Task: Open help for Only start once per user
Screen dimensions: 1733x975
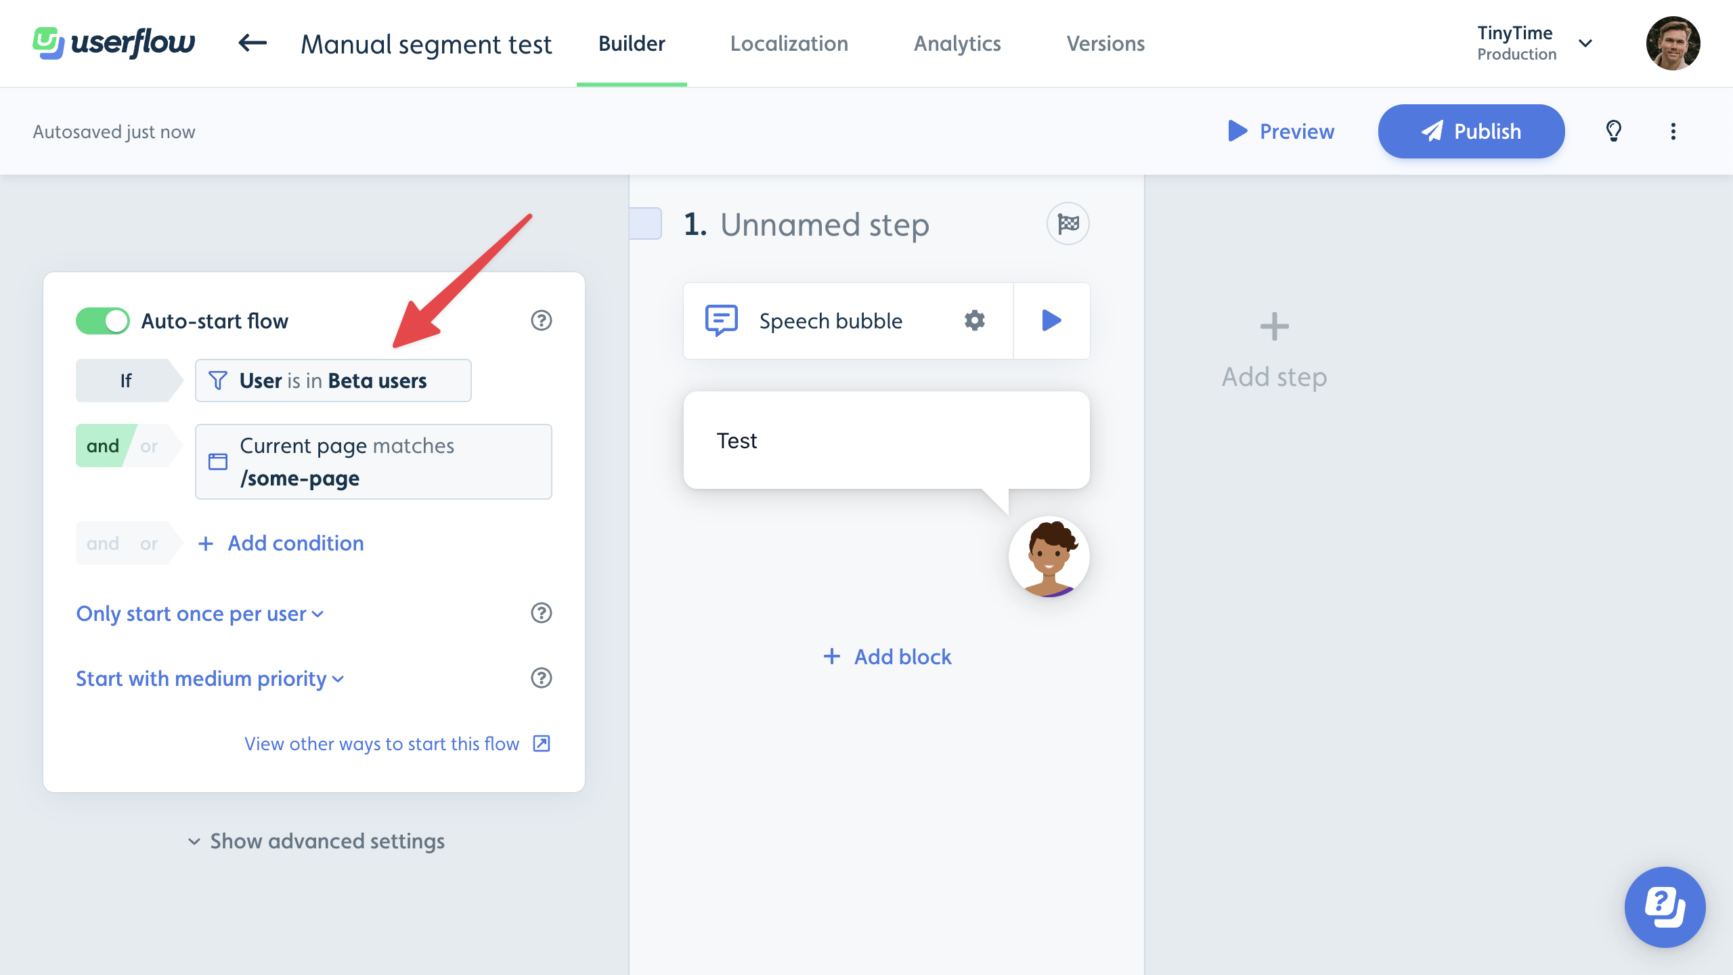Action: pyautogui.click(x=542, y=613)
